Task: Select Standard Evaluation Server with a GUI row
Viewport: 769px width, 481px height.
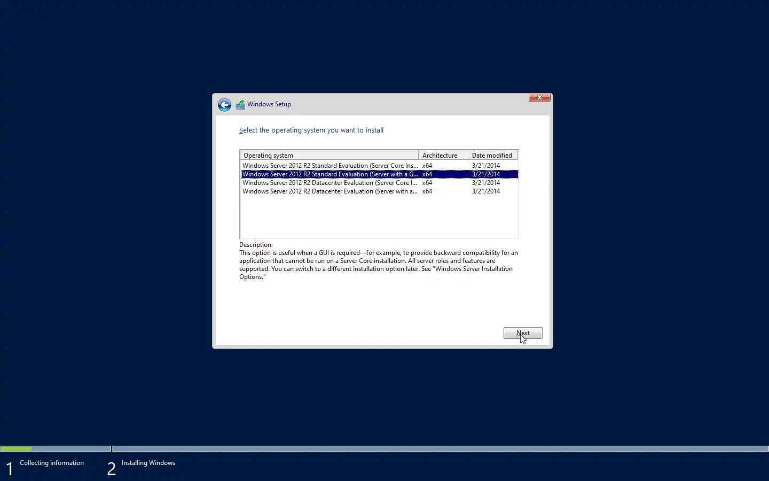Action: (x=379, y=174)
